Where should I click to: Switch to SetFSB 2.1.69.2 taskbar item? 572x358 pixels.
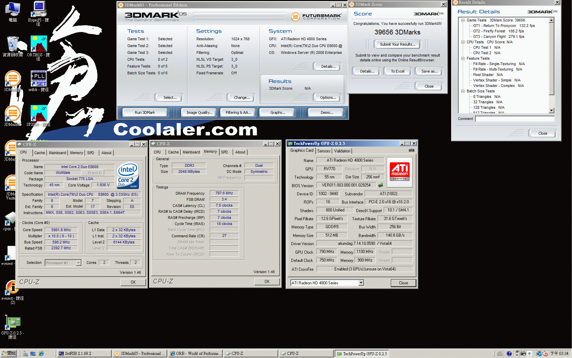click(x=83, y=354)
